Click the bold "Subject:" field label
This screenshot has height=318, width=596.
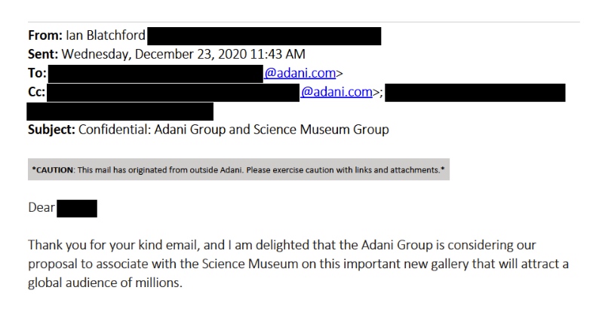[x=52, y=130]
